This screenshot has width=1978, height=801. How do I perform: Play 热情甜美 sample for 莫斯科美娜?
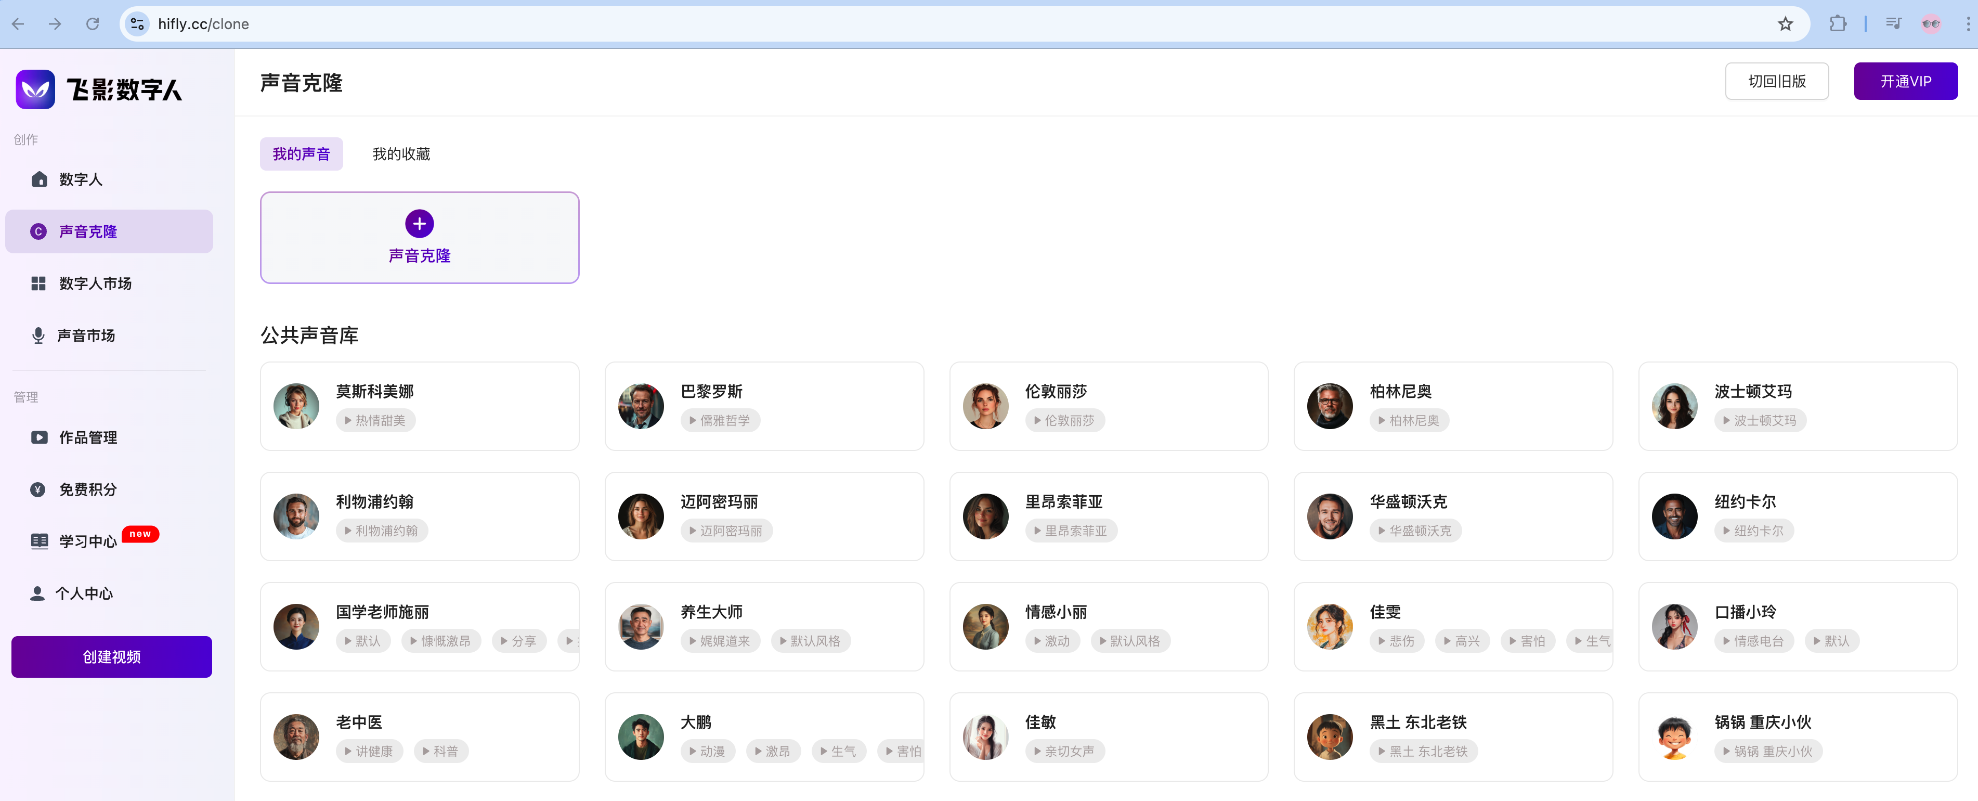coord(375,420)
